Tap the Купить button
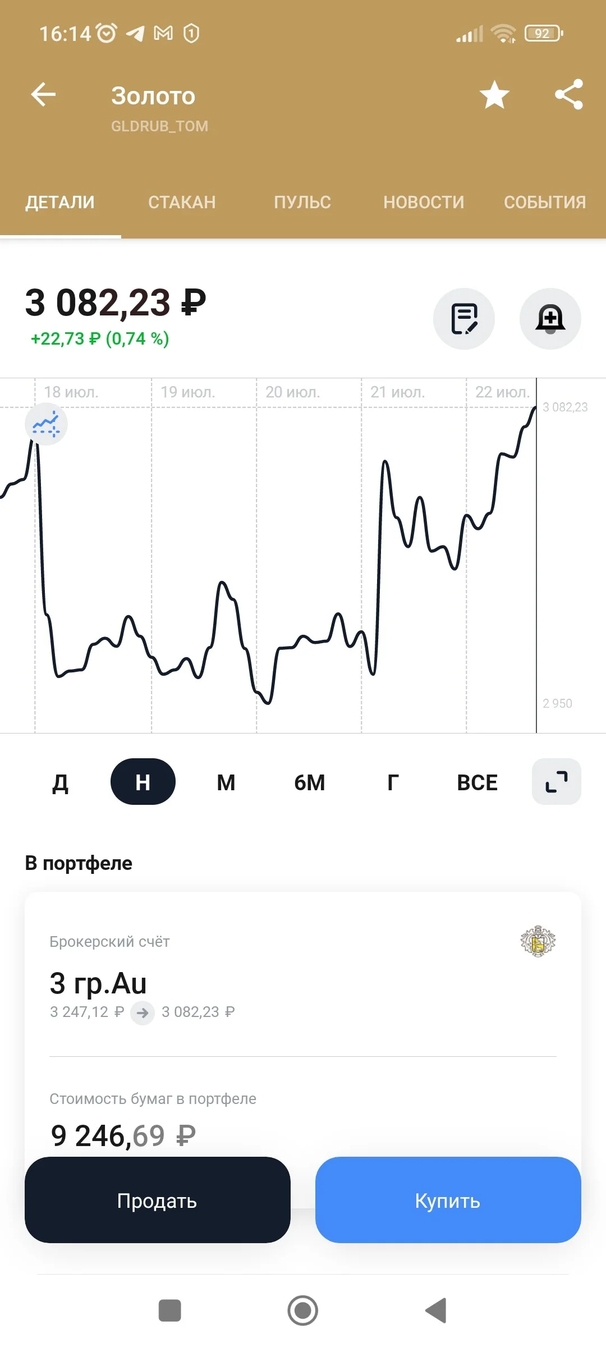This screenshot has width=606, height=1347. [448, 1200]
